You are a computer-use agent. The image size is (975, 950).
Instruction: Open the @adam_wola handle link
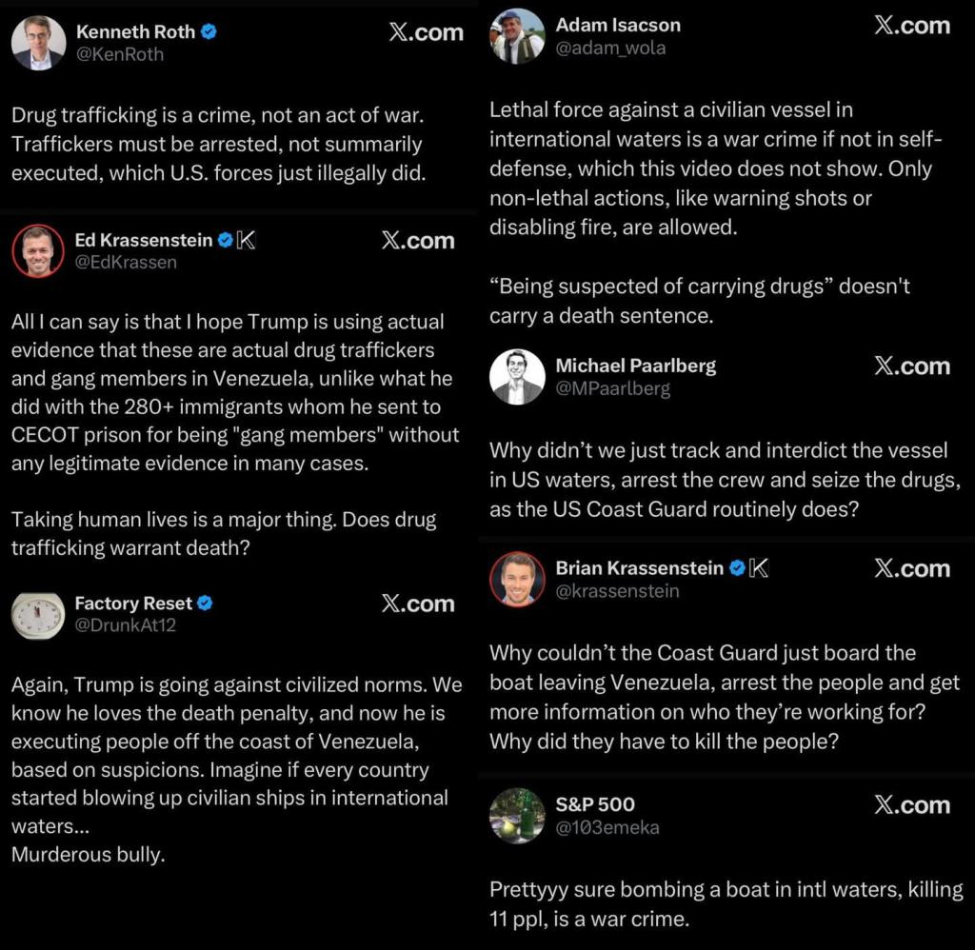click(x=609, y=48)
